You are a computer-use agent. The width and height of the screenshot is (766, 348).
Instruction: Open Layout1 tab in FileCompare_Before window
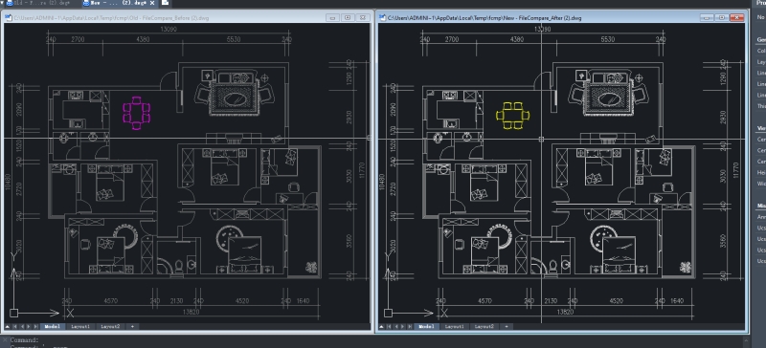80,327
